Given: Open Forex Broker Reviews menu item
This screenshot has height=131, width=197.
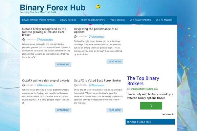Looking at the screenshot, I should pyautogui.click(x=93, y=20).
